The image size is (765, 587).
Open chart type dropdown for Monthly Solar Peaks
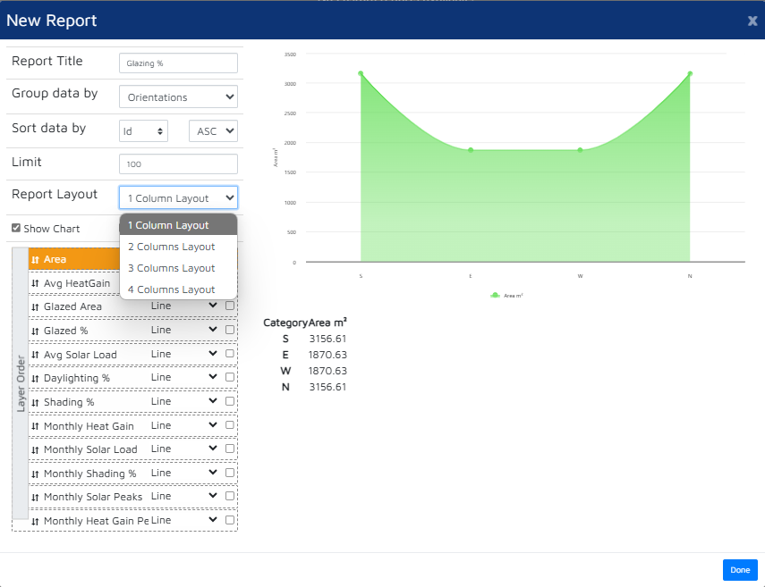184,496
